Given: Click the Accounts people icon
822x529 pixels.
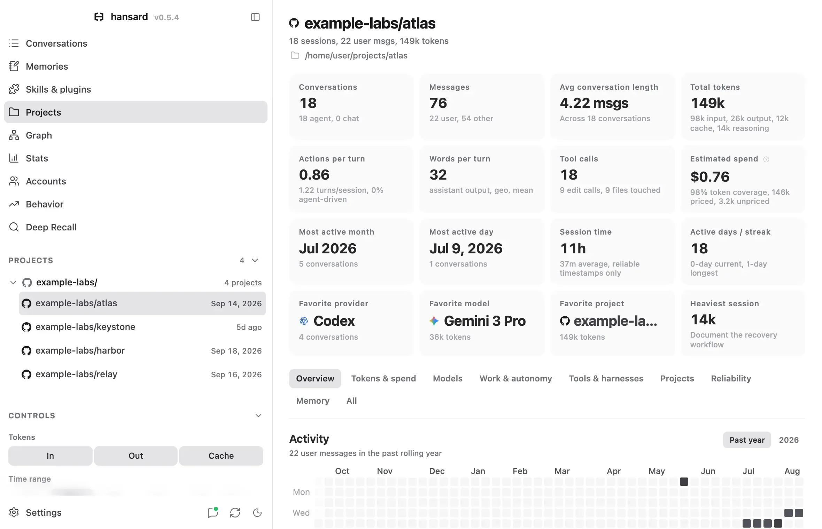Looking at the screenshot, I should click(x=14, y=181).
